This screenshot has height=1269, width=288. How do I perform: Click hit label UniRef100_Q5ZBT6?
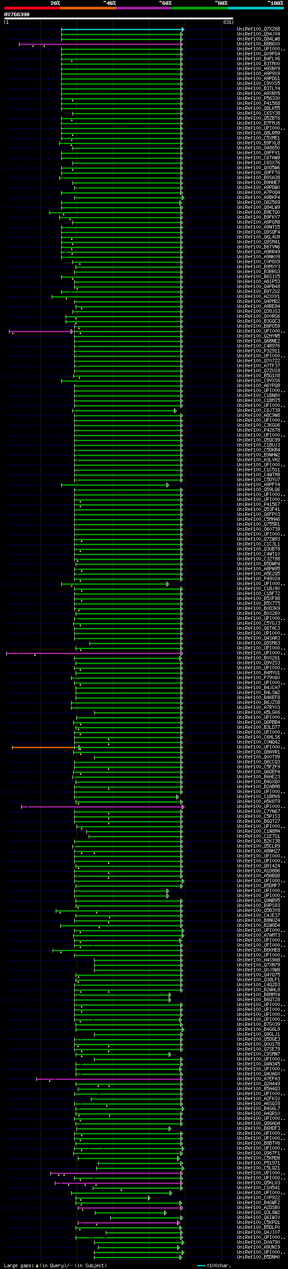[x=258, y=119]
